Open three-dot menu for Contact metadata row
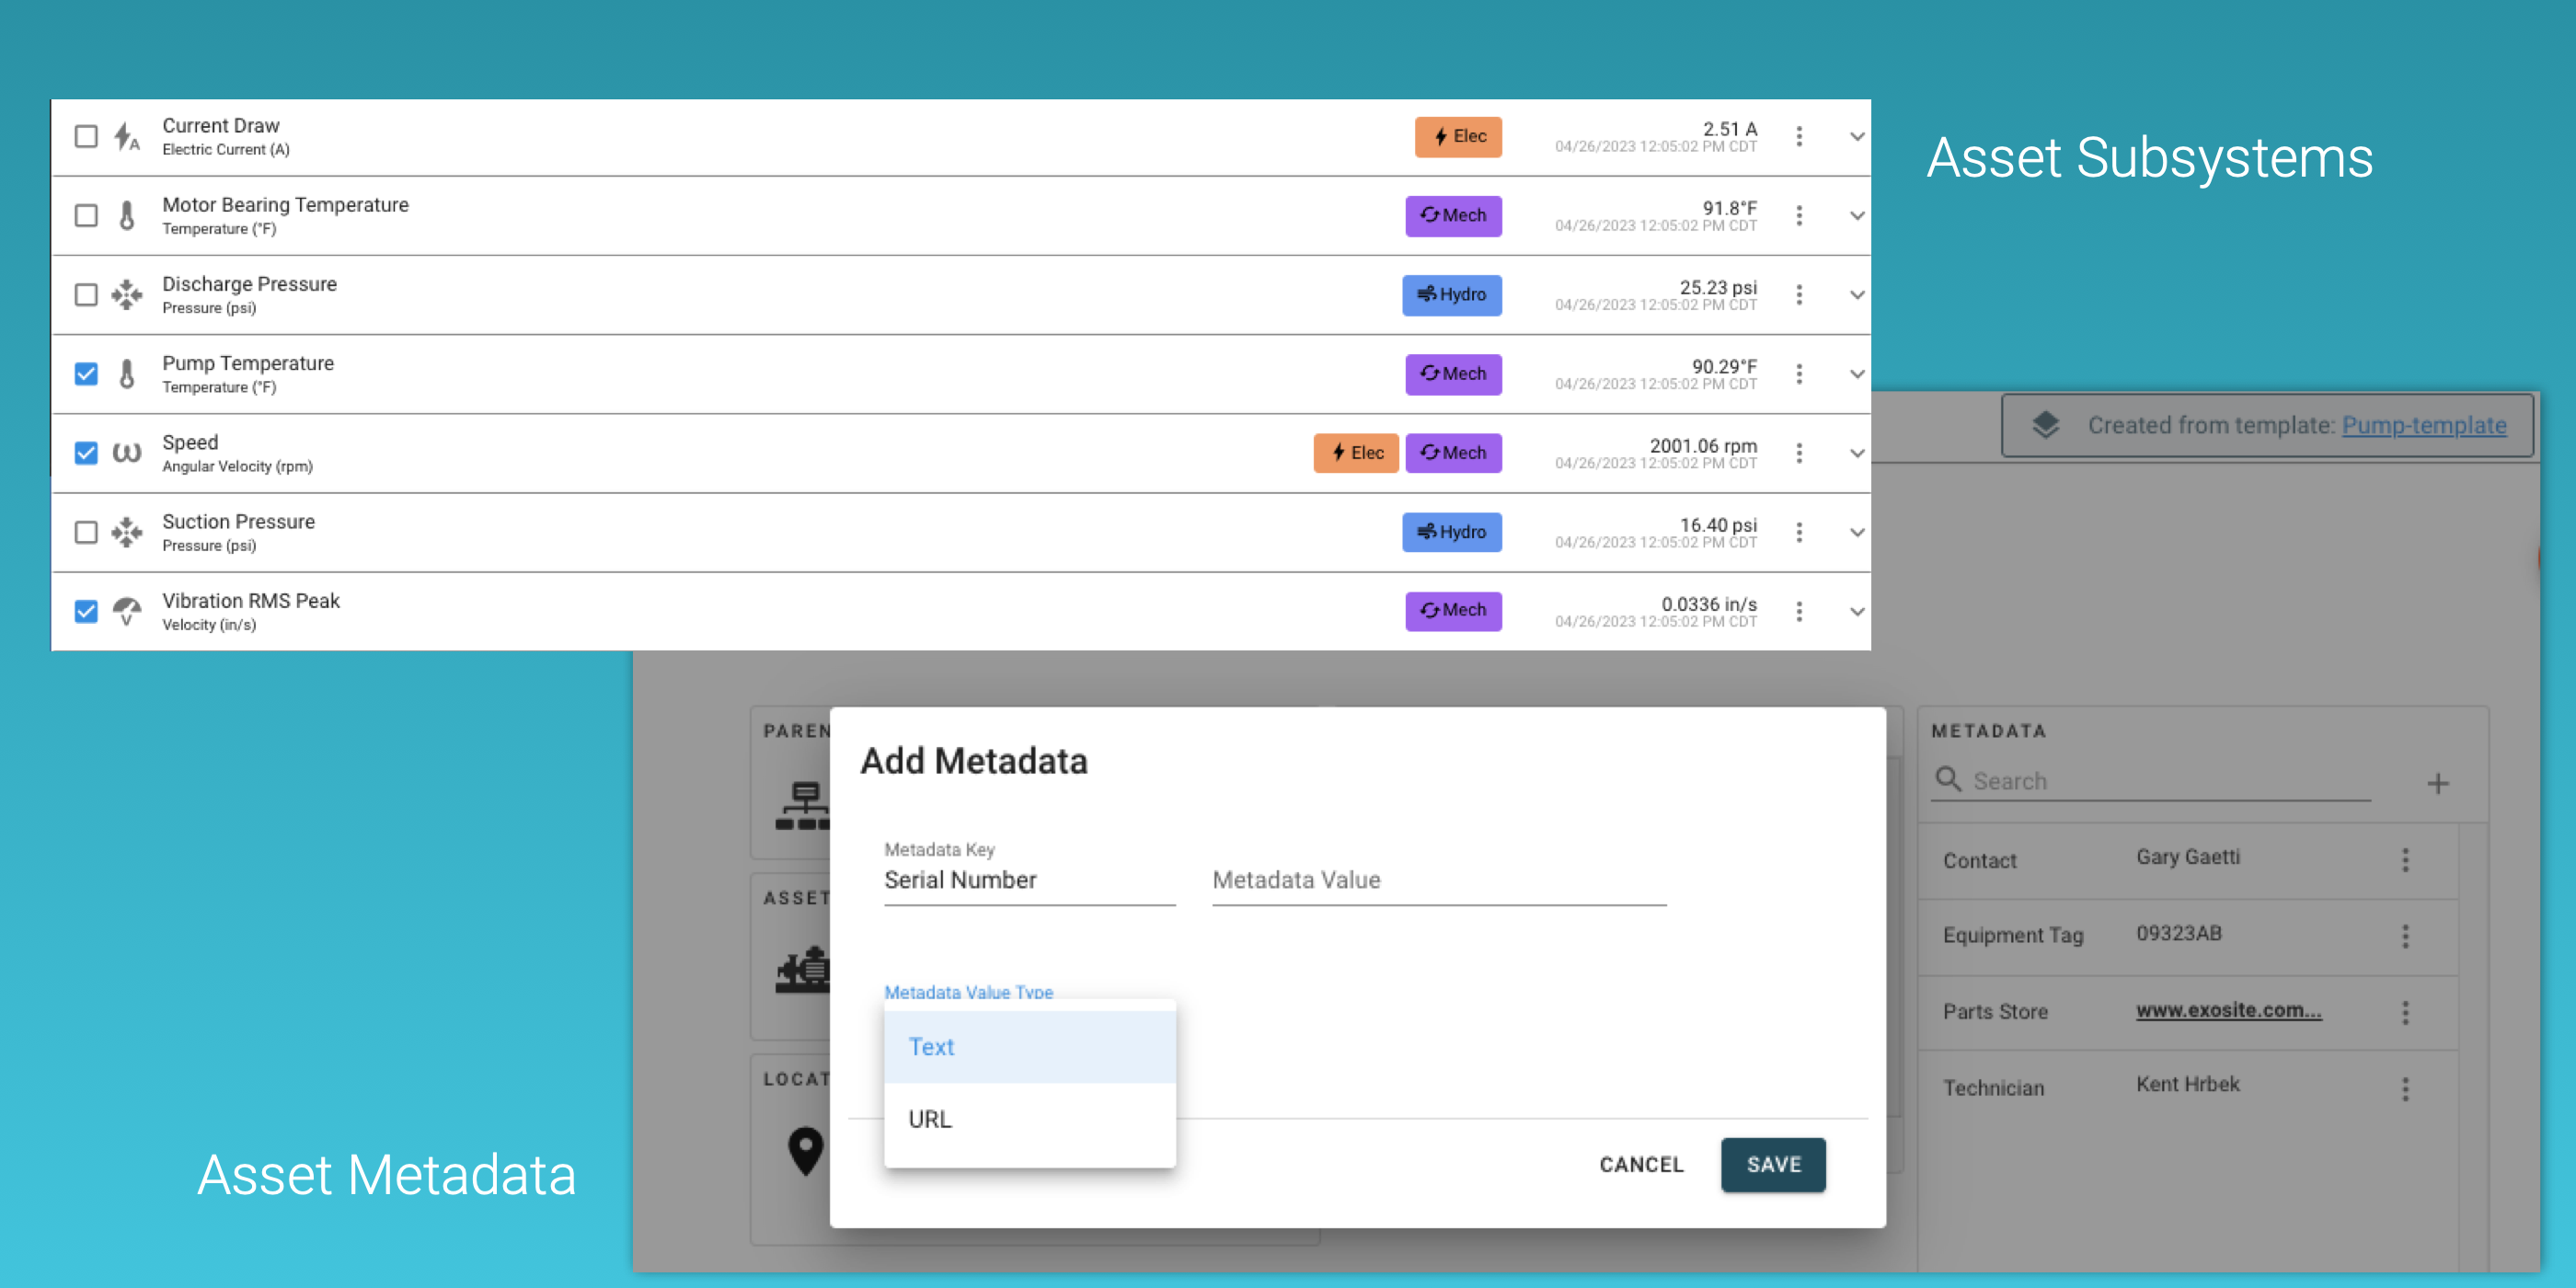 pos(2405,859)
